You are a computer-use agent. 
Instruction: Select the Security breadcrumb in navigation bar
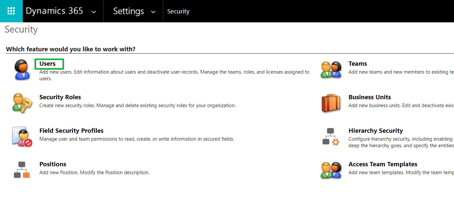178,11
